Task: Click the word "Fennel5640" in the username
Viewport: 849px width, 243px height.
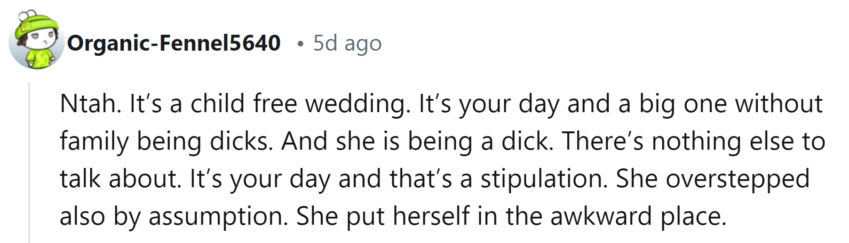Action: tap(220, 43)
